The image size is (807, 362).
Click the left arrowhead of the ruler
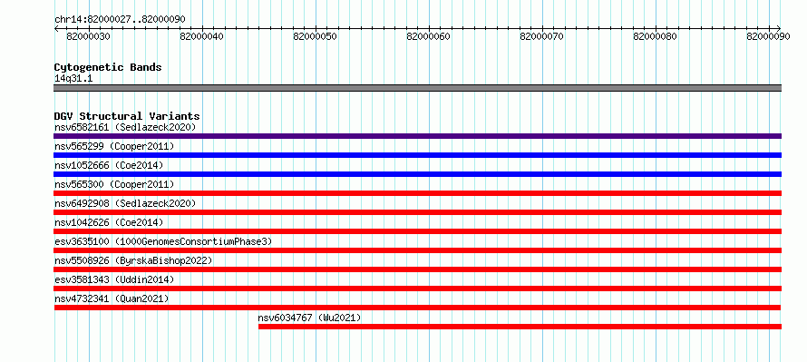point(56,29)
